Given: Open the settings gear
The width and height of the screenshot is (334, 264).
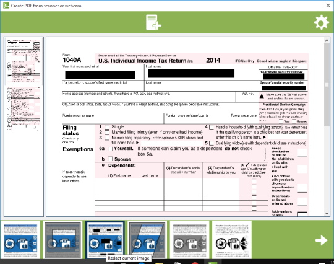Looking at the screenshot, I should pyautogui.click(x=322, y=22).
